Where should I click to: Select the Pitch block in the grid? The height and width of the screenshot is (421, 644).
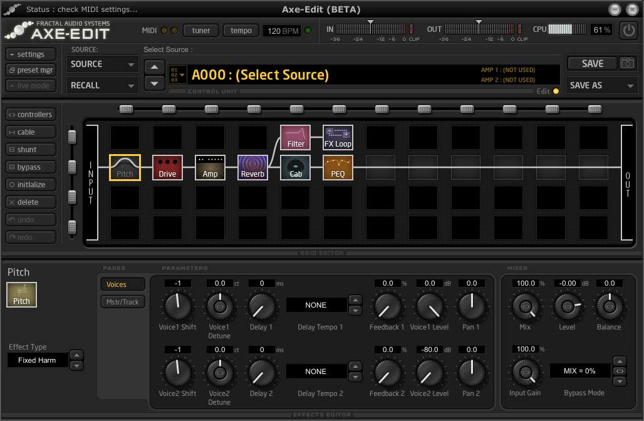(x=125, y=167)
